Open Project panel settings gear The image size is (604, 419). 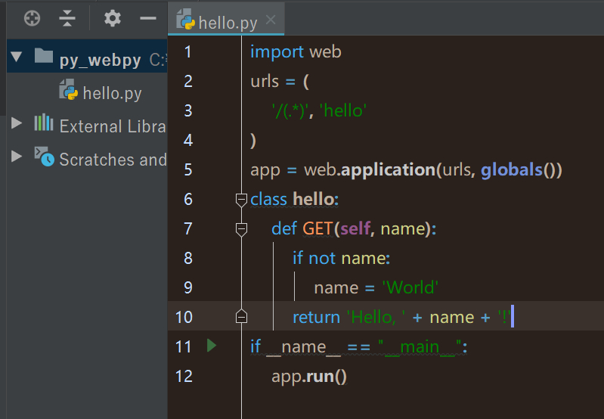(x=113, y=18)
